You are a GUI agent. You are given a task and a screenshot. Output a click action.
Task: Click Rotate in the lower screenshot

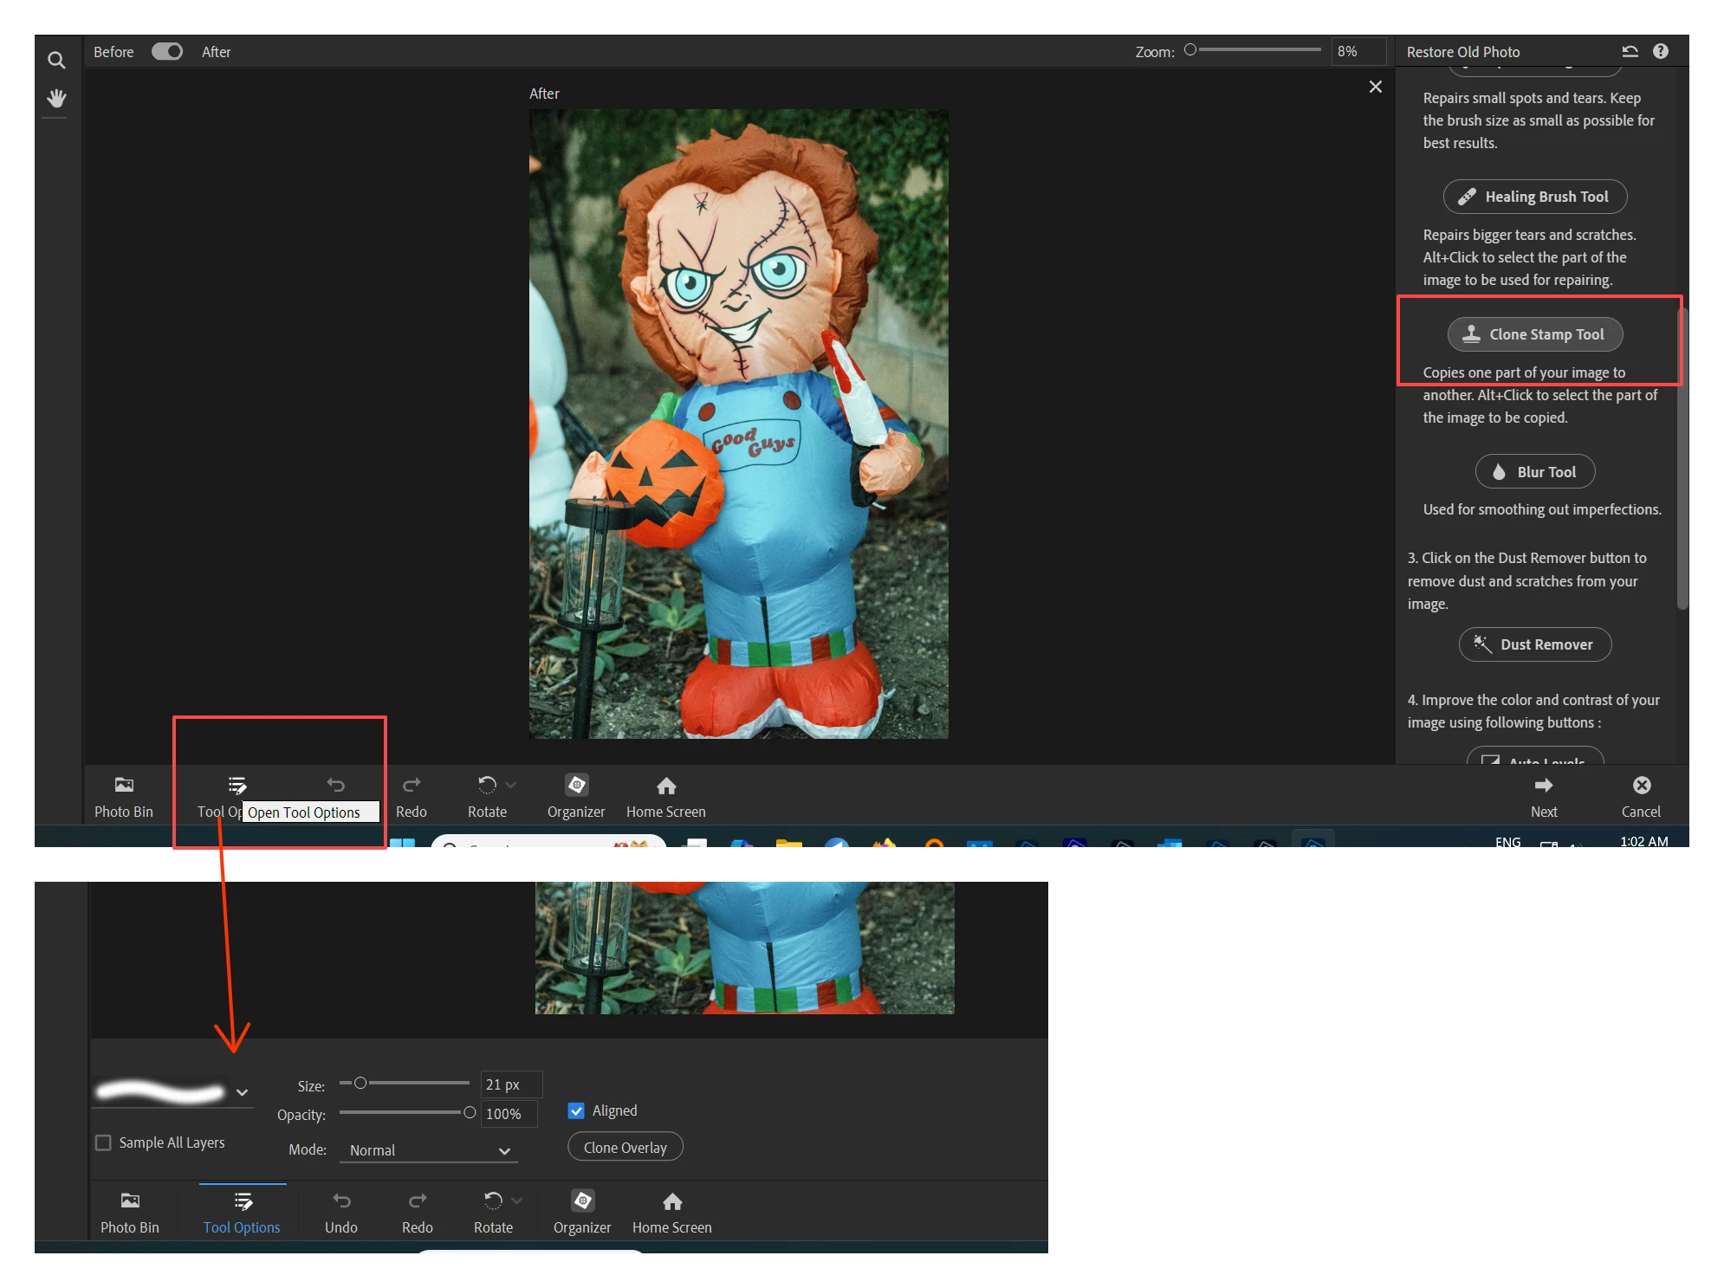coord(493,1212)
